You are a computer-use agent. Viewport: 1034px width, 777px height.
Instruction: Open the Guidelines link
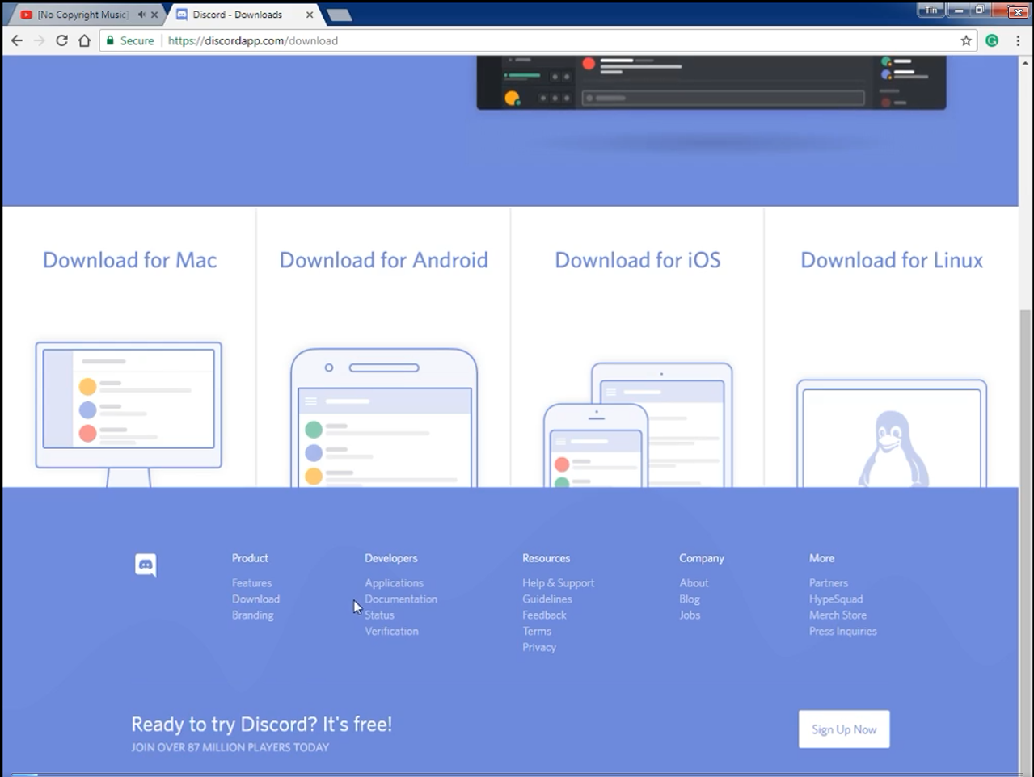(547, 598)
